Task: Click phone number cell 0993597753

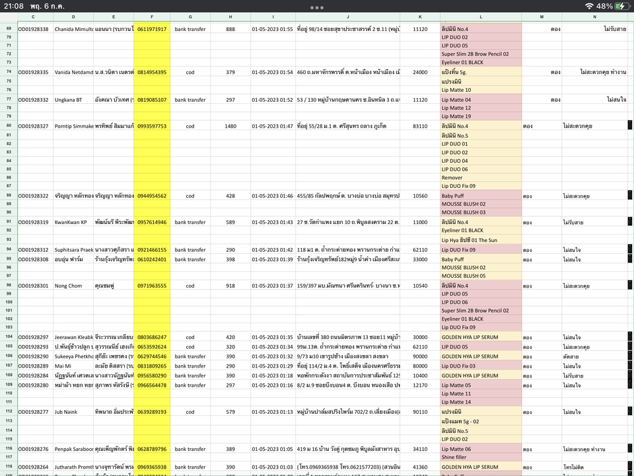Action: pos(152,126)
